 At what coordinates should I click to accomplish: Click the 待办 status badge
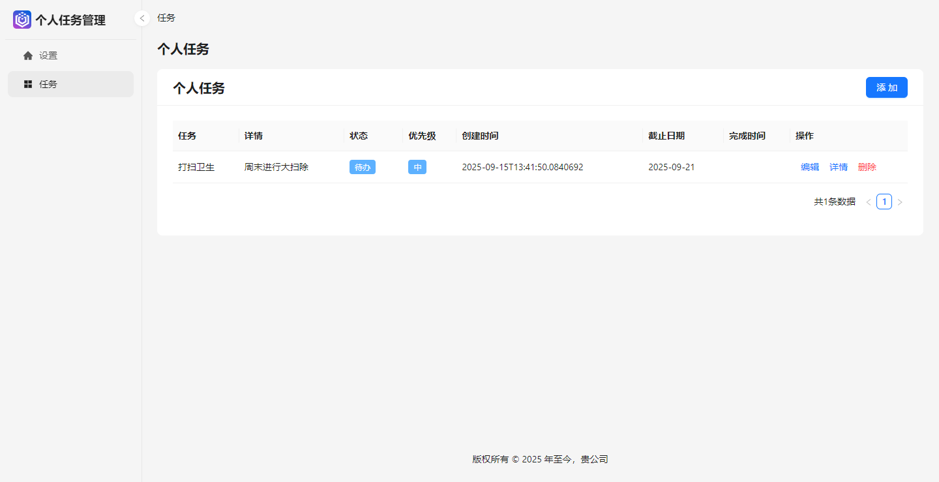click(x=363, y=167)
